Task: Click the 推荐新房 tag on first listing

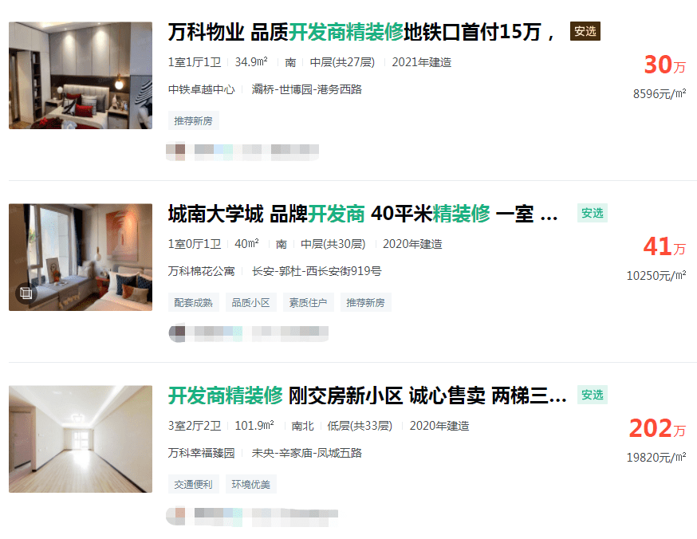Action: tap(193, 121)
